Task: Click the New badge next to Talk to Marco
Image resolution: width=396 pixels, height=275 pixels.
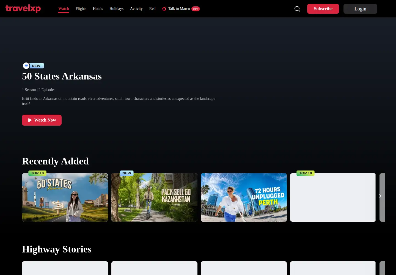Action: tap(196, 9)
